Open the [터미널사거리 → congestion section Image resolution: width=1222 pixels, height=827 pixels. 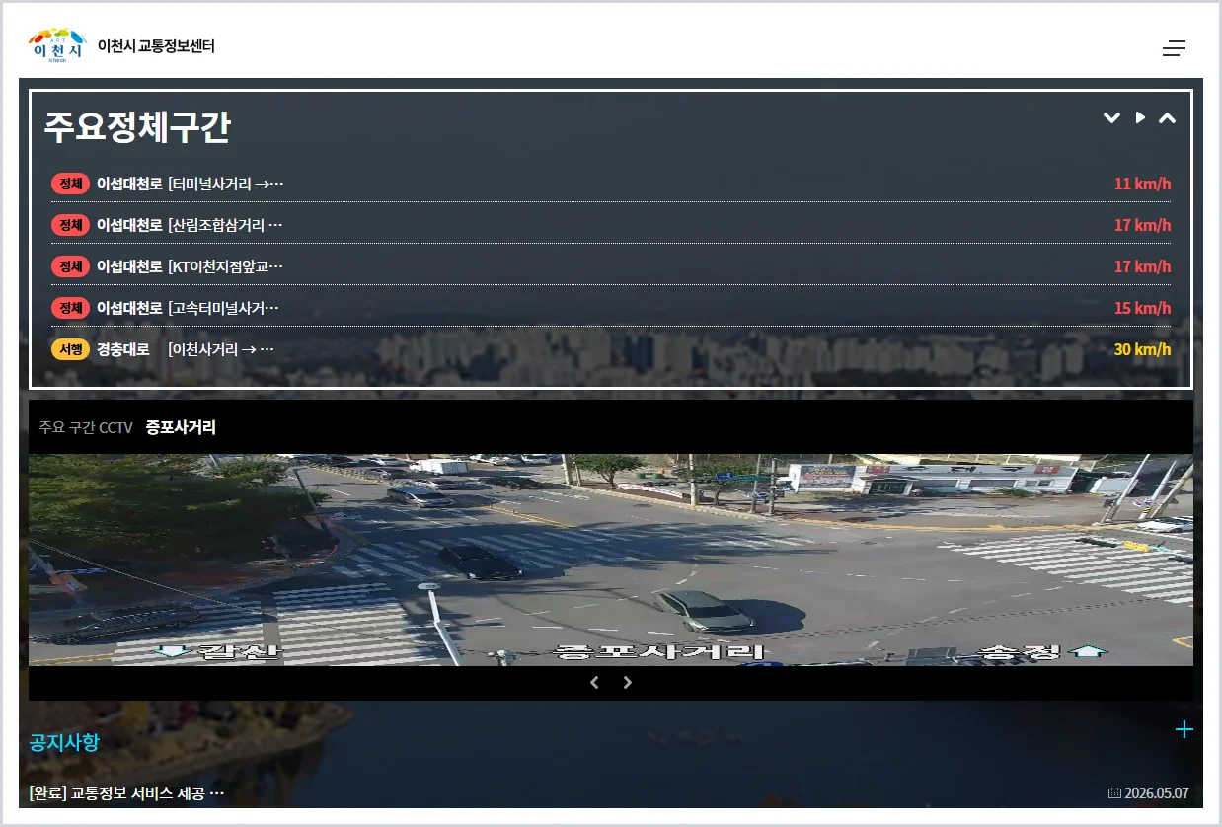226,184
